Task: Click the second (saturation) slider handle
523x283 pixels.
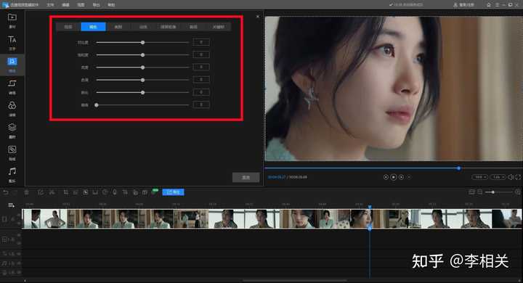Action: [x=143, y=55]
